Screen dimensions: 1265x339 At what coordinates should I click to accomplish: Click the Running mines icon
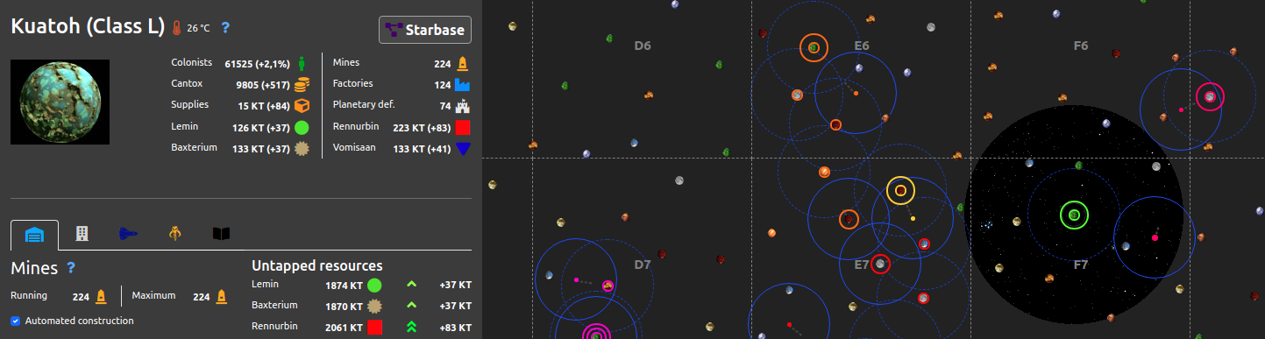pyautogui.click(x=101, y=296)
